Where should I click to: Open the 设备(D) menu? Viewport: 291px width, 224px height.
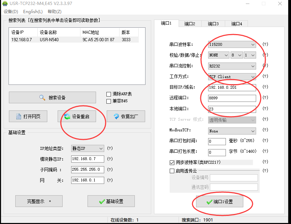(x=11, y=12)
